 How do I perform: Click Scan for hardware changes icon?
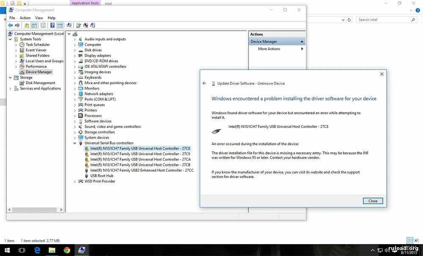(x=69, y=25)
